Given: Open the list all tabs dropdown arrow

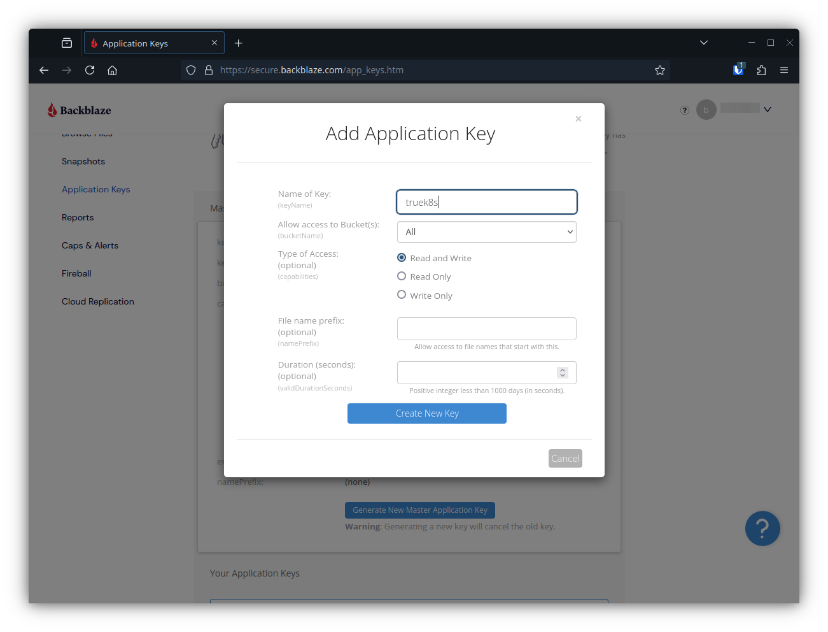Looking at the screenshot, I should (703, 43).
